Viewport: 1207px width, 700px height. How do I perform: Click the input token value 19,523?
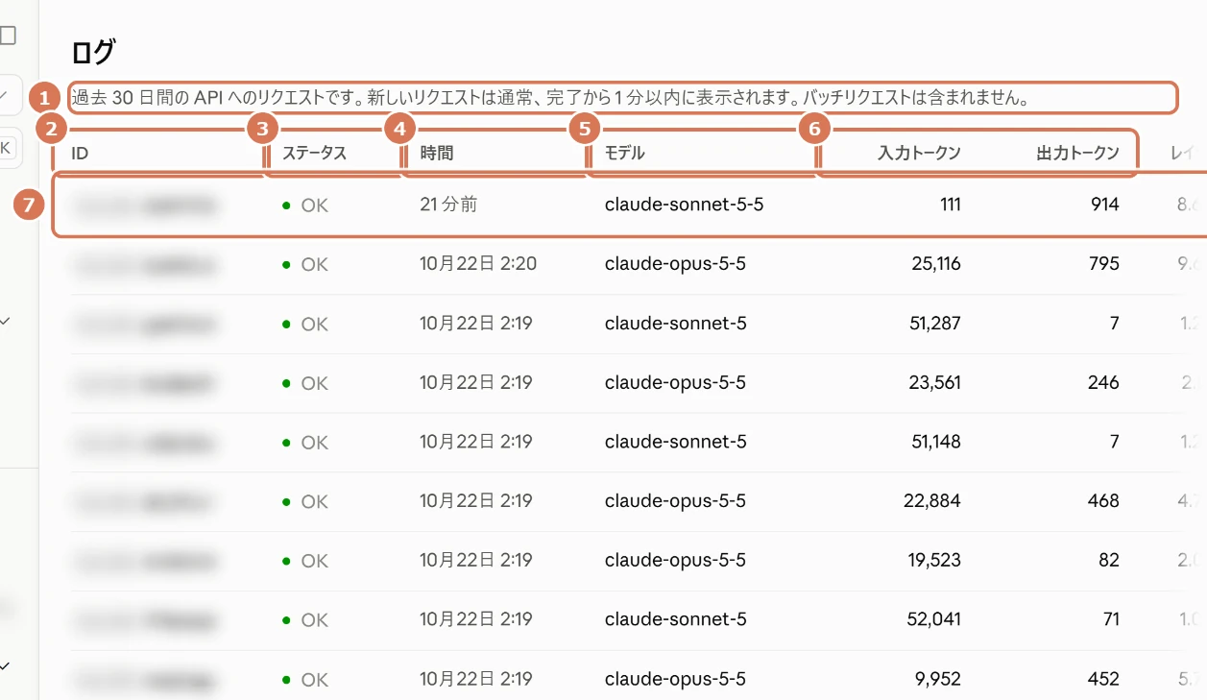tap(935, 560)
